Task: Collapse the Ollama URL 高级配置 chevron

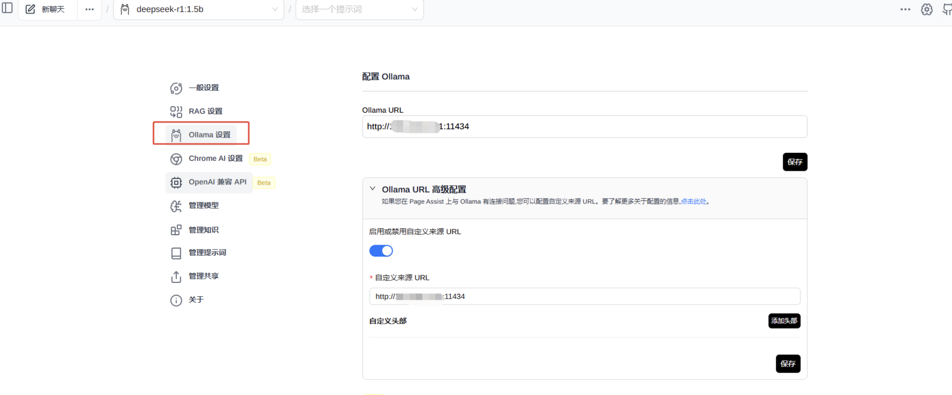Action: point(372,189)
